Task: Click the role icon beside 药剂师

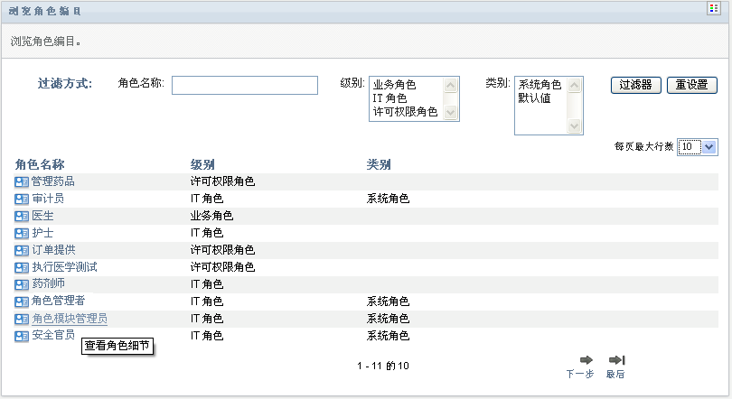Action: coord(22,284)
